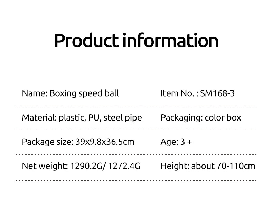
Task: Click the word "information" in the heading
Action: coord(171,41)
